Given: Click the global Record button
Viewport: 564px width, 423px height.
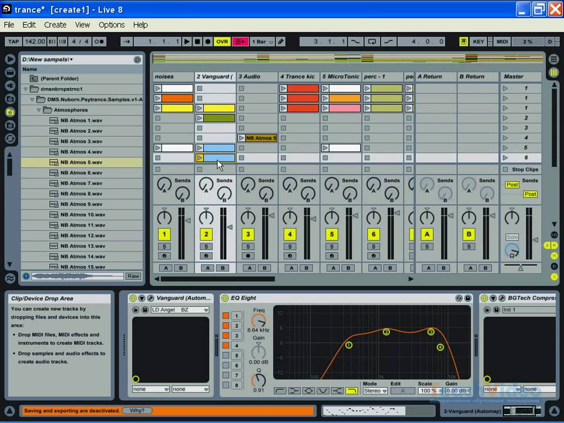Looking at the screenshot, I should (207, 42).
